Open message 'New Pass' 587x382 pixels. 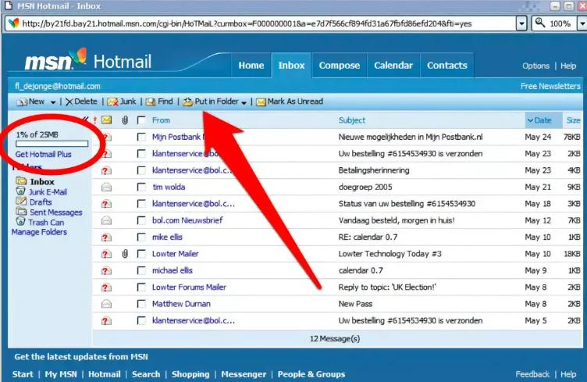point(355,304)
